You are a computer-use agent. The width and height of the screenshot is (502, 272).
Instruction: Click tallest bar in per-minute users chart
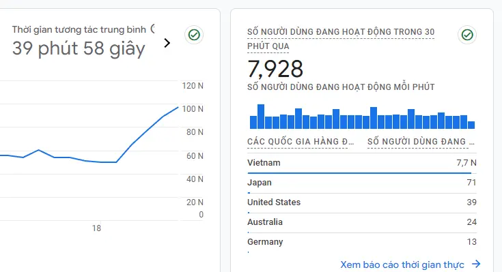261,117
